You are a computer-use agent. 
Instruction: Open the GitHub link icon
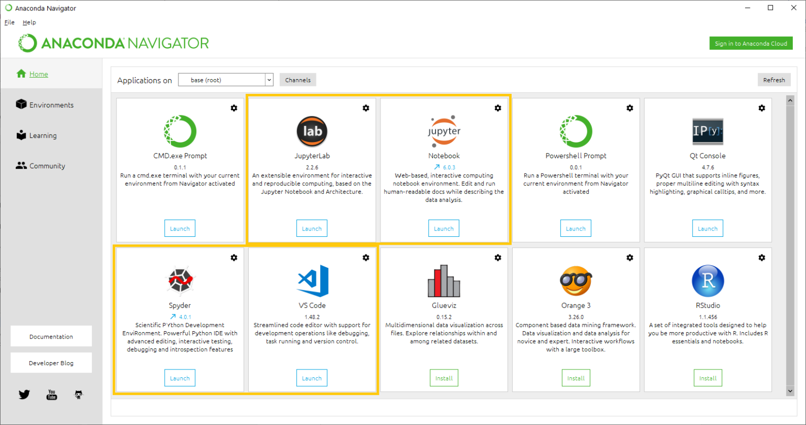(x=79, y=395)
